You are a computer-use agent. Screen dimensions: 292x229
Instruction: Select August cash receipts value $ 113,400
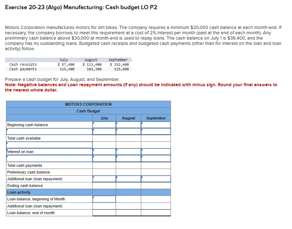[x=92, y=65]
